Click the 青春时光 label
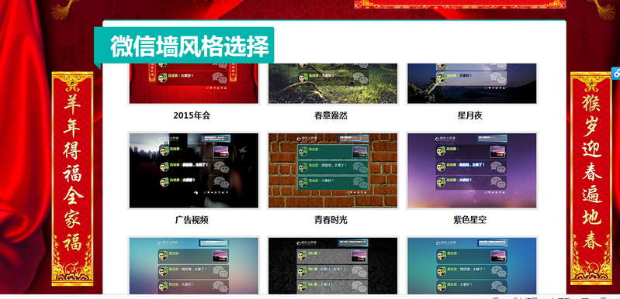 tap(331, 220)
